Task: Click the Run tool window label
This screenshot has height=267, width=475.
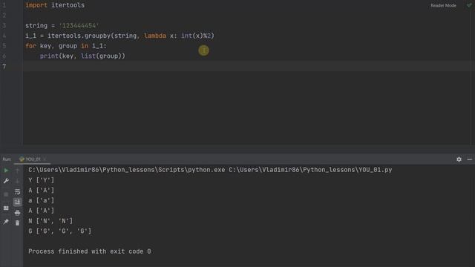Action: (7, 159)
